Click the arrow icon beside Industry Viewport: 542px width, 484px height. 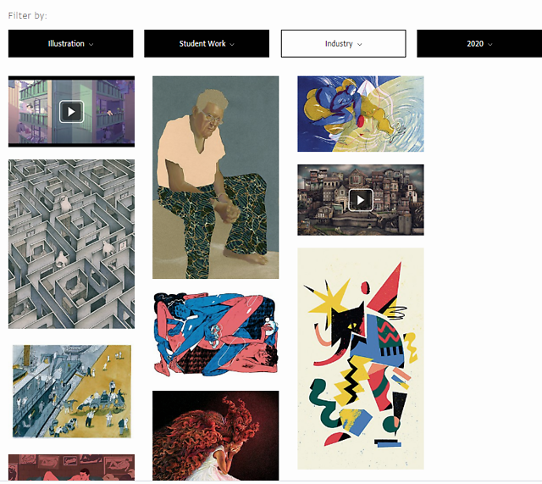coord(359,45)
